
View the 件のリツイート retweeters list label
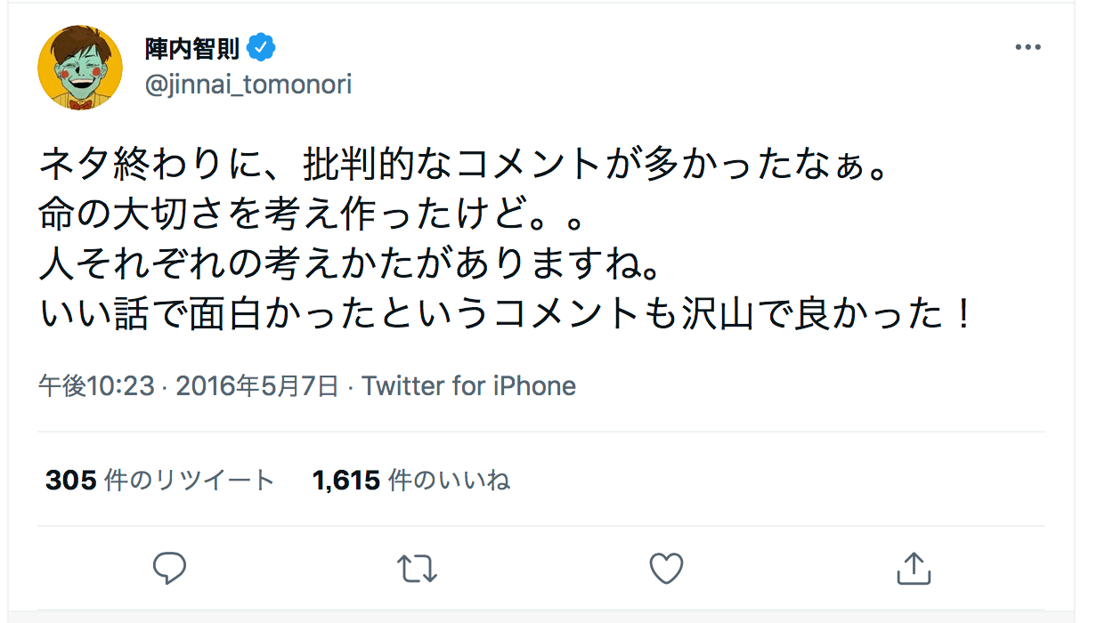(x=190, y=481)
